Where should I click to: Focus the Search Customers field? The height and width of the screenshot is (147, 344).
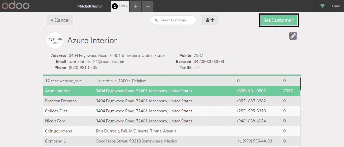(x=176, y=20)
